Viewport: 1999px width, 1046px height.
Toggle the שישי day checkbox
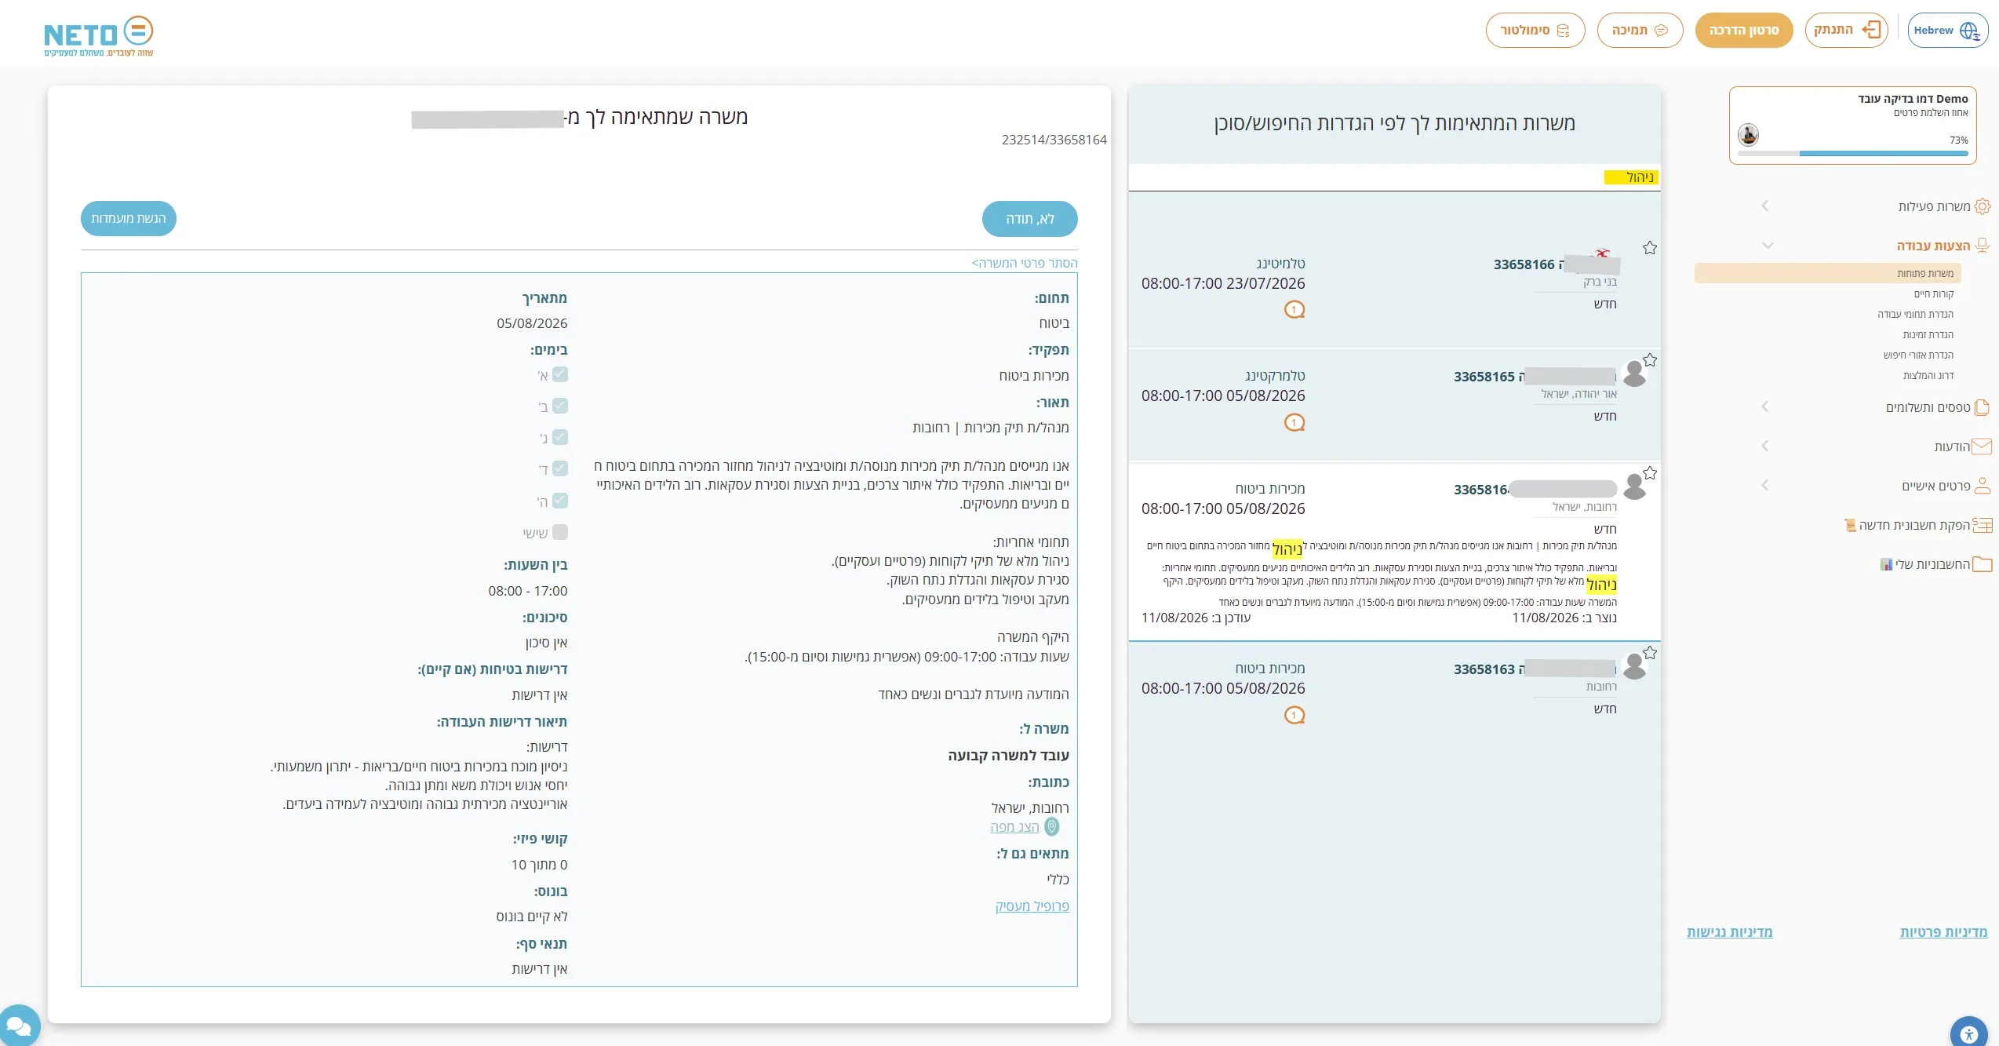click(x=559, y=532)
